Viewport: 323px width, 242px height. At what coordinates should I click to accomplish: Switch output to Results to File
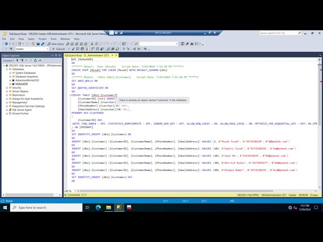pos(118,49)
